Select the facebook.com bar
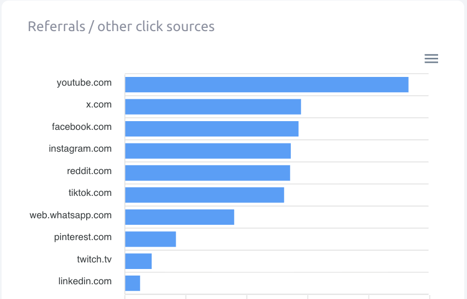The image size is (467, 299). 212,129
